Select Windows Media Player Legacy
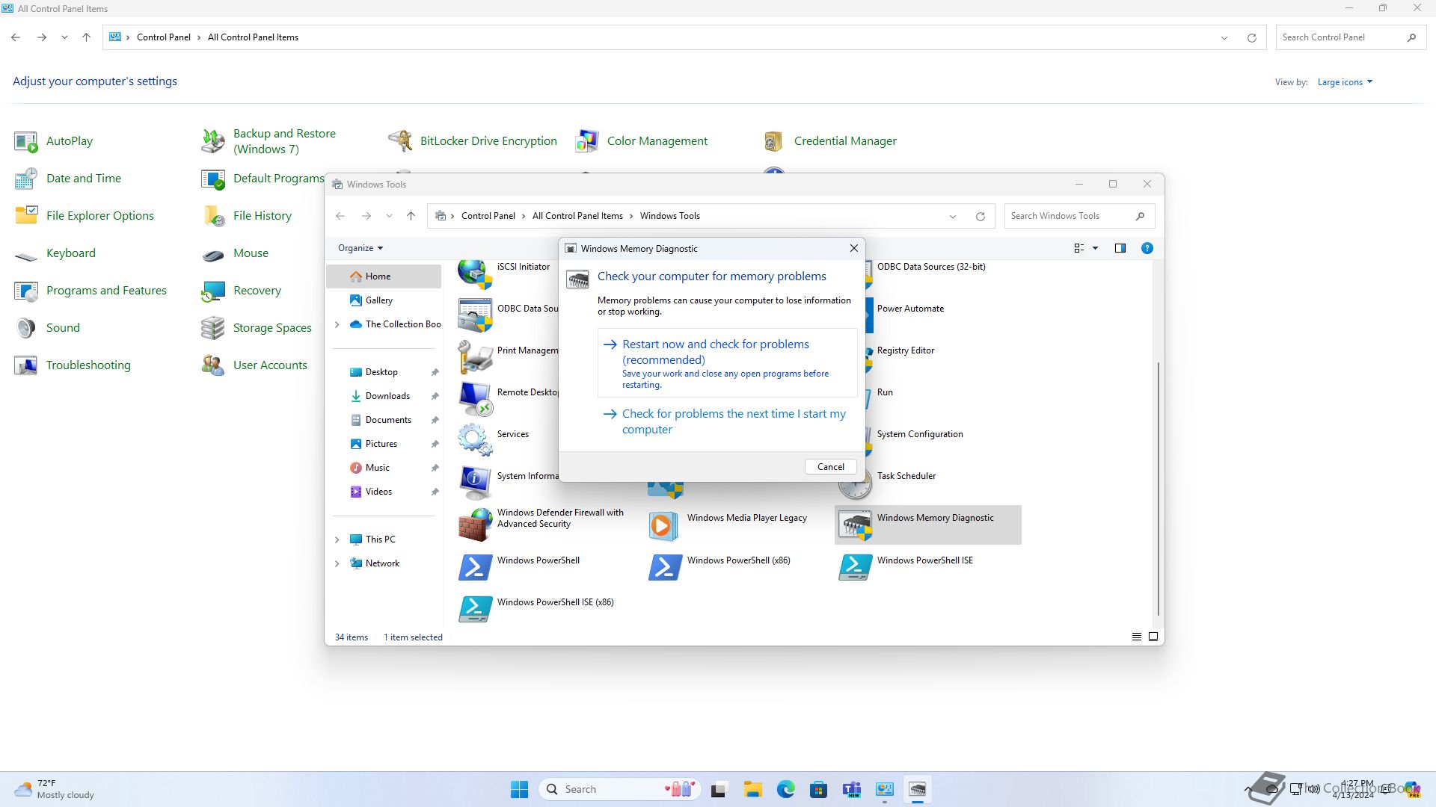 tap(728, 525)
